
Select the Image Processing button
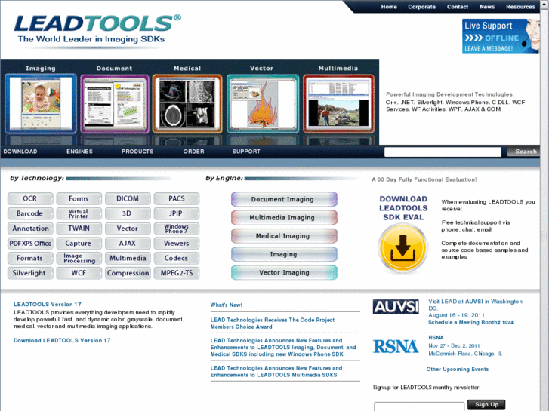coord(79,259)
